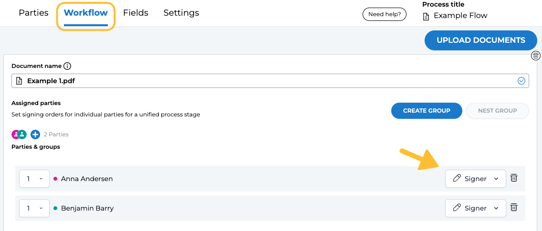Open Benjamin Barry's signing order dropdown
542x231 pixels.
[34, 208]
